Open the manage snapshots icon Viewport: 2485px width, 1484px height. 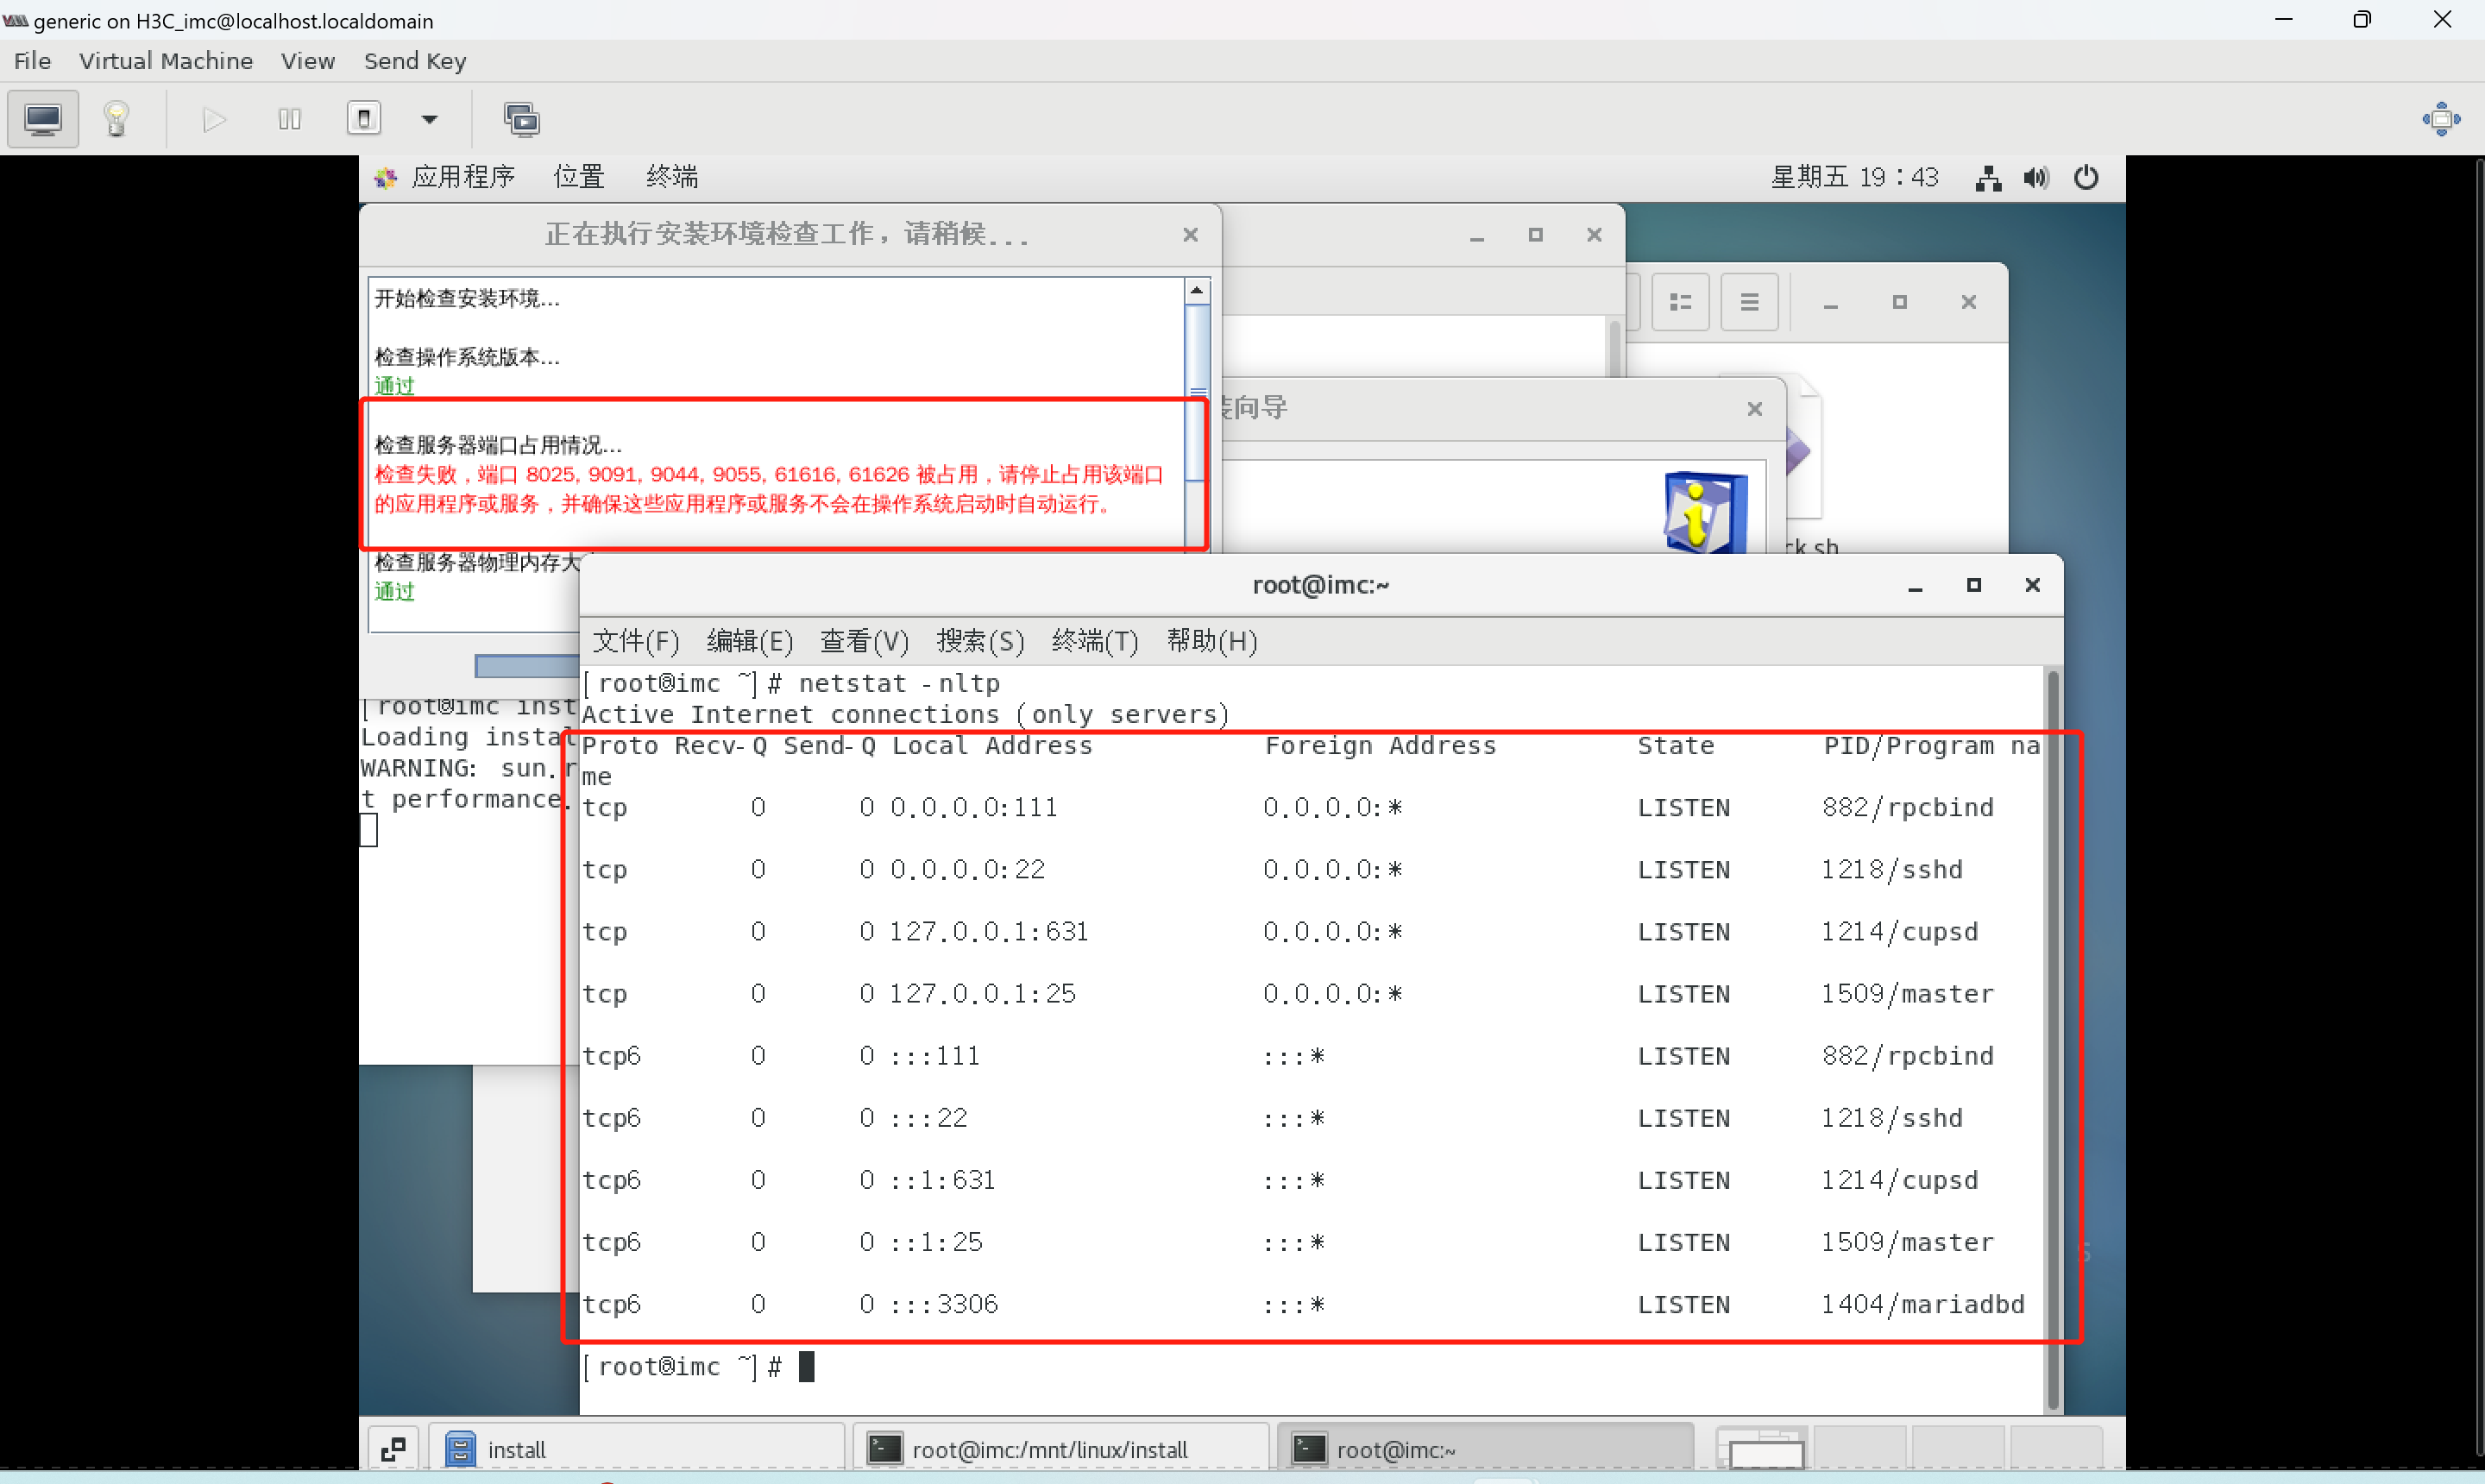(521, 119)
